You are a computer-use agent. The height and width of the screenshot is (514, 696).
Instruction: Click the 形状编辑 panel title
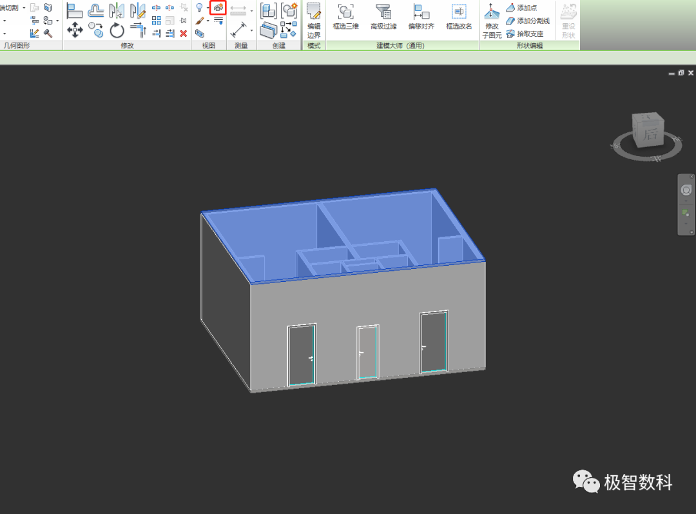529,45
